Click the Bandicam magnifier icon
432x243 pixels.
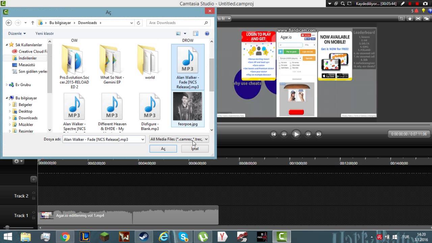pyautogui.click(x=343, y=4)
